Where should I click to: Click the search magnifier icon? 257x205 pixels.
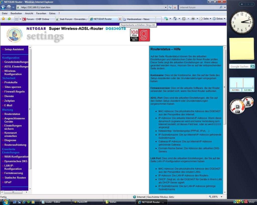(x=221, y=7)
